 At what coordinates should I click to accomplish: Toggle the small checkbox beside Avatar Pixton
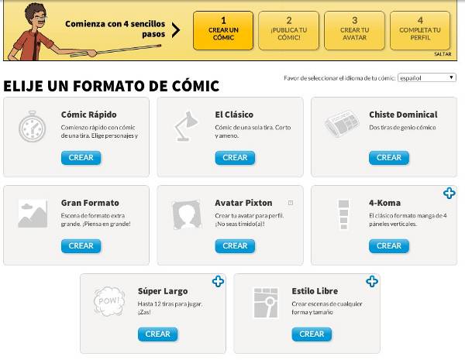click(291, 203)
